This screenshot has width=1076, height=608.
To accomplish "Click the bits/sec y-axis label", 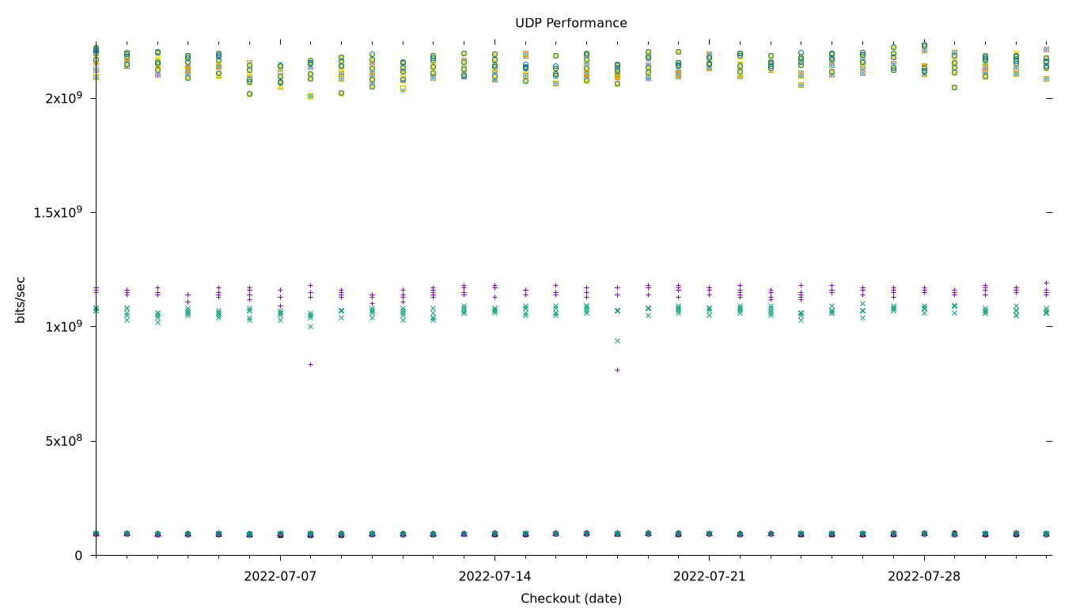I will click(21, 299).
